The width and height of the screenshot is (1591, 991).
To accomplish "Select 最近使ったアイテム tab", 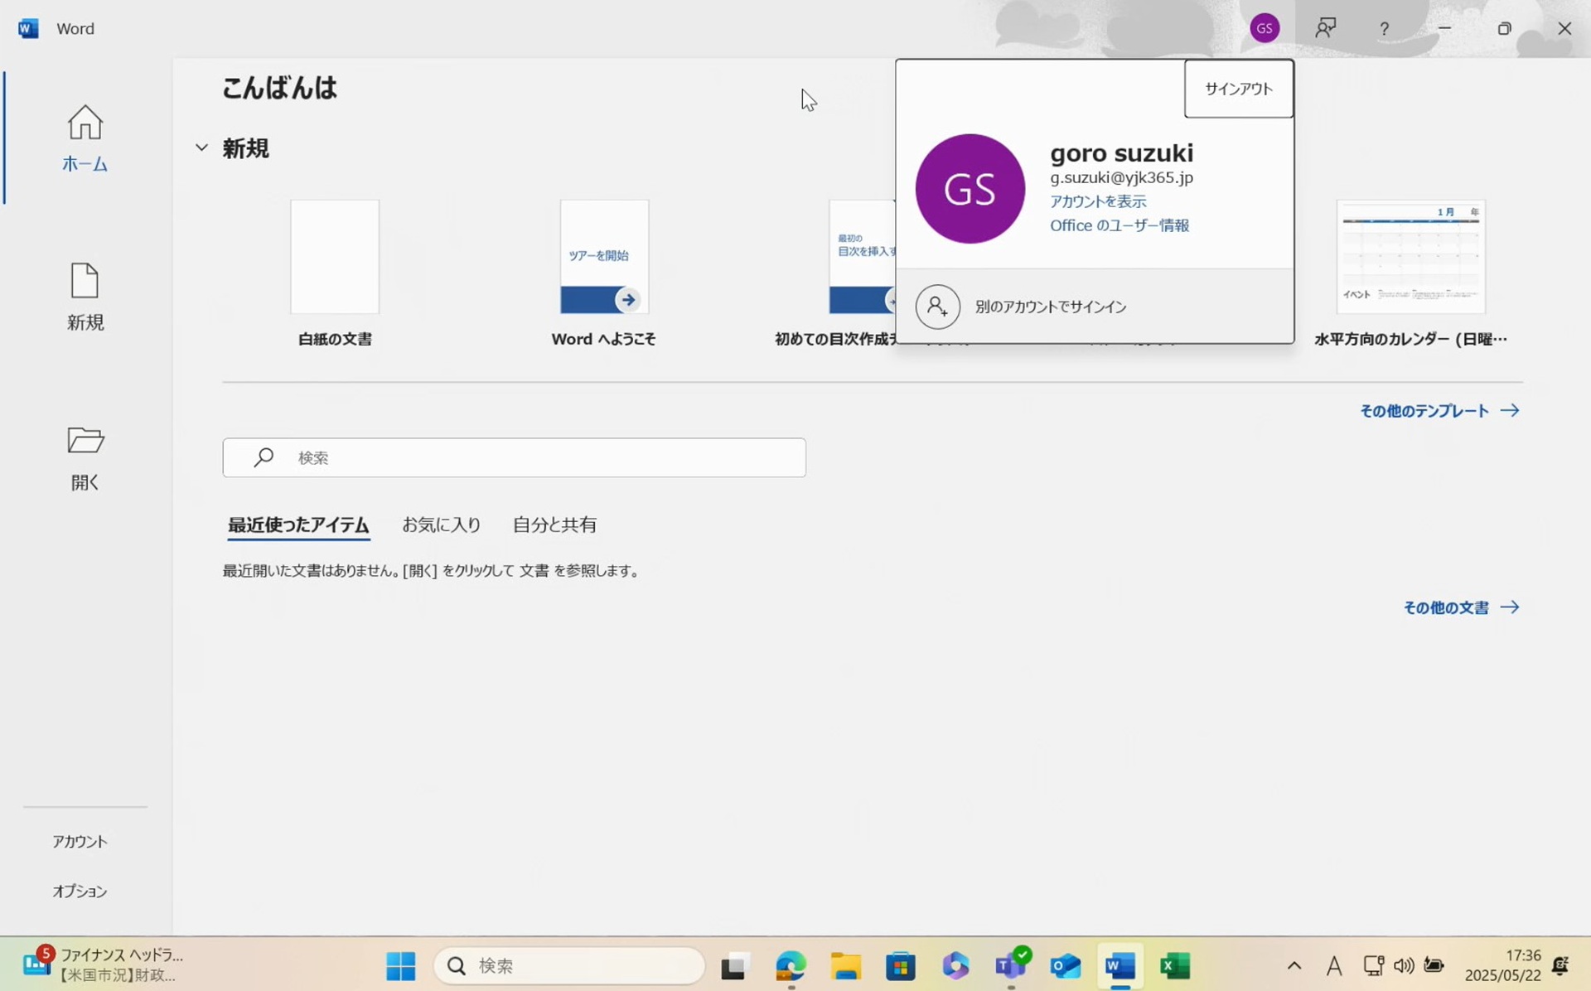I will click(x=298, y=525).
